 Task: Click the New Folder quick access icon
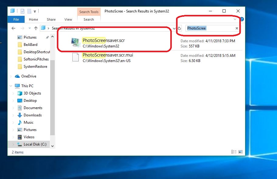click(29, 11)
